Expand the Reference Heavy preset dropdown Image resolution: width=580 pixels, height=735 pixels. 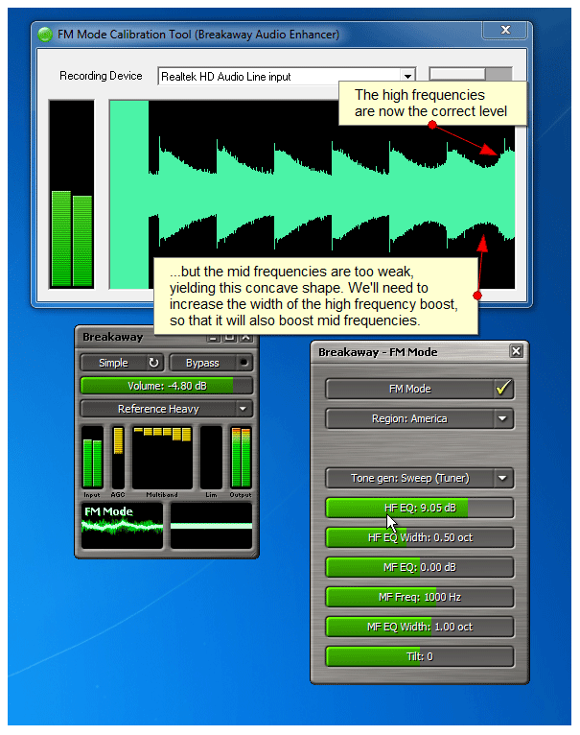click(243, 409)
